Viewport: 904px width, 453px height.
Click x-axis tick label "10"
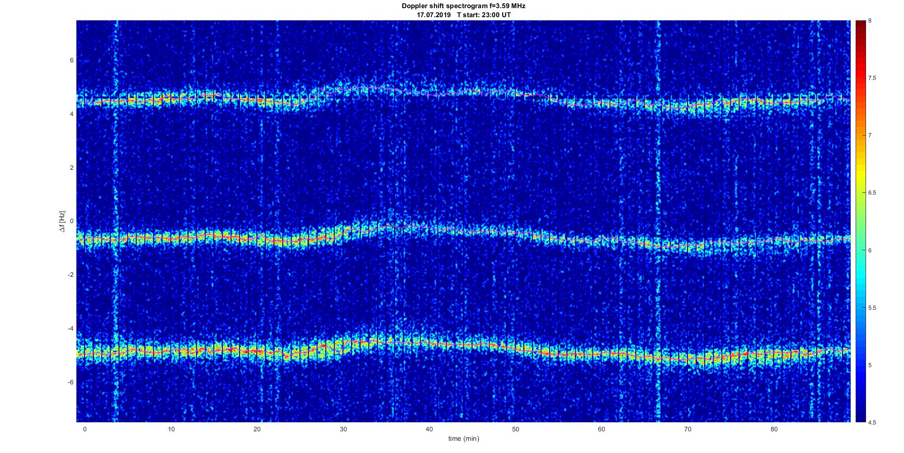pyautogui.click(x=171, y=429)
